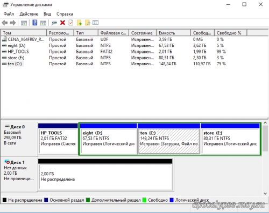Sort by the Располо... column header
The image size is (269, 213).
coord(60,33)
